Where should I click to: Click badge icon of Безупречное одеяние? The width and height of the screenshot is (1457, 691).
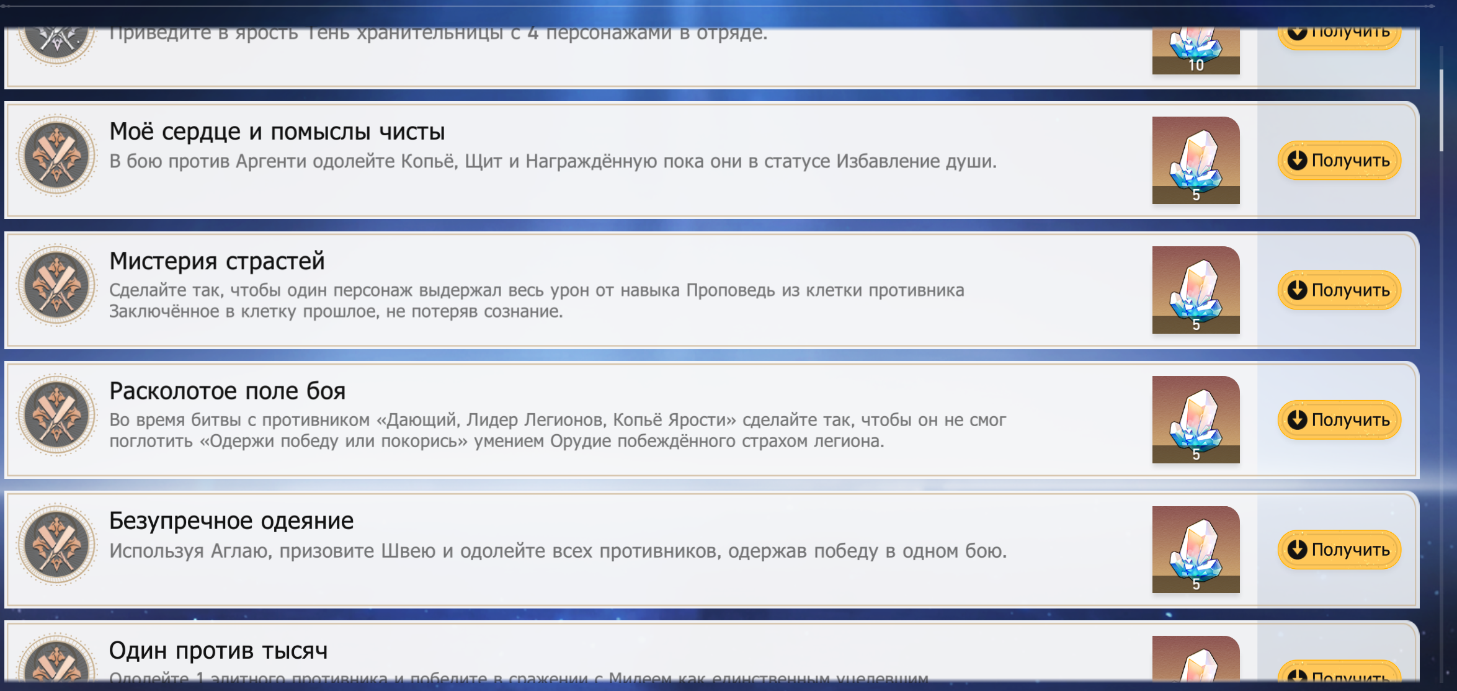(56, 545)
